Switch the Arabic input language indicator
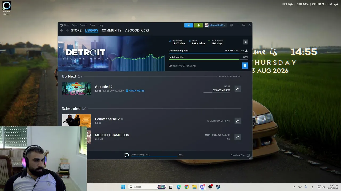341x191 pixels. (312, 187)
